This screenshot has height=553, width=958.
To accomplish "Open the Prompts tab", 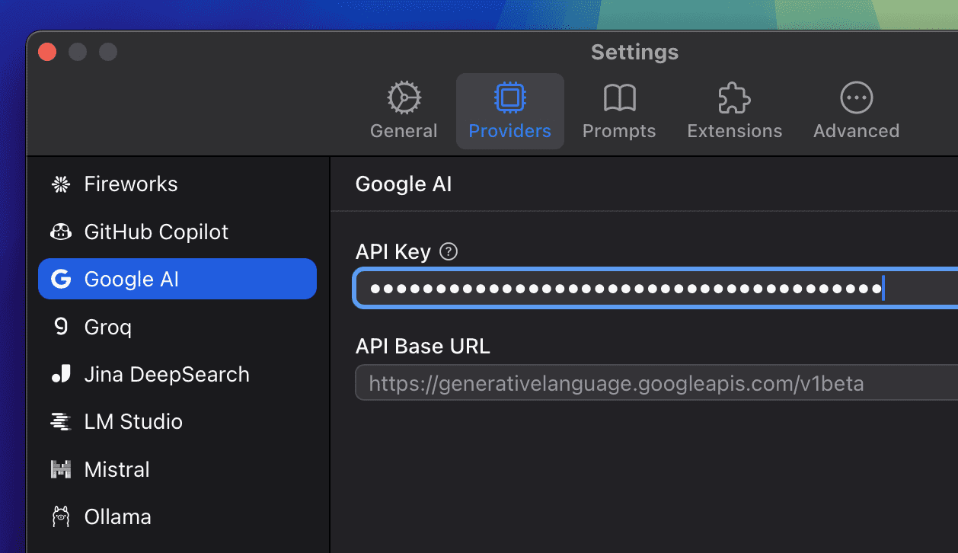I will [619, 111].
